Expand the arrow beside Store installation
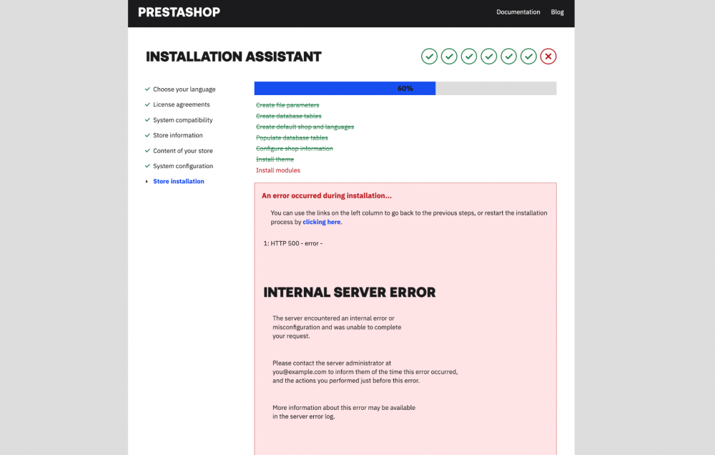 coord(147,181)
